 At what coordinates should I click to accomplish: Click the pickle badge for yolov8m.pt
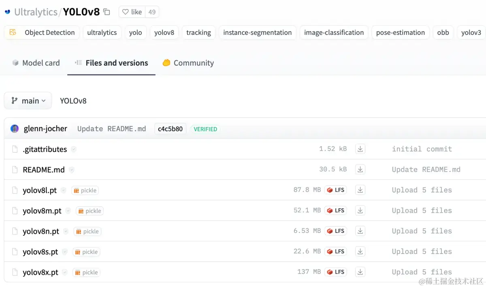click(x=90, y=211)
